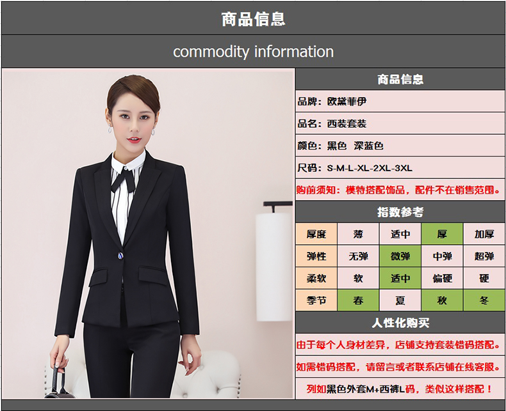
Task: Select the green 厚 thickness cell
Action: pos(442,234)
